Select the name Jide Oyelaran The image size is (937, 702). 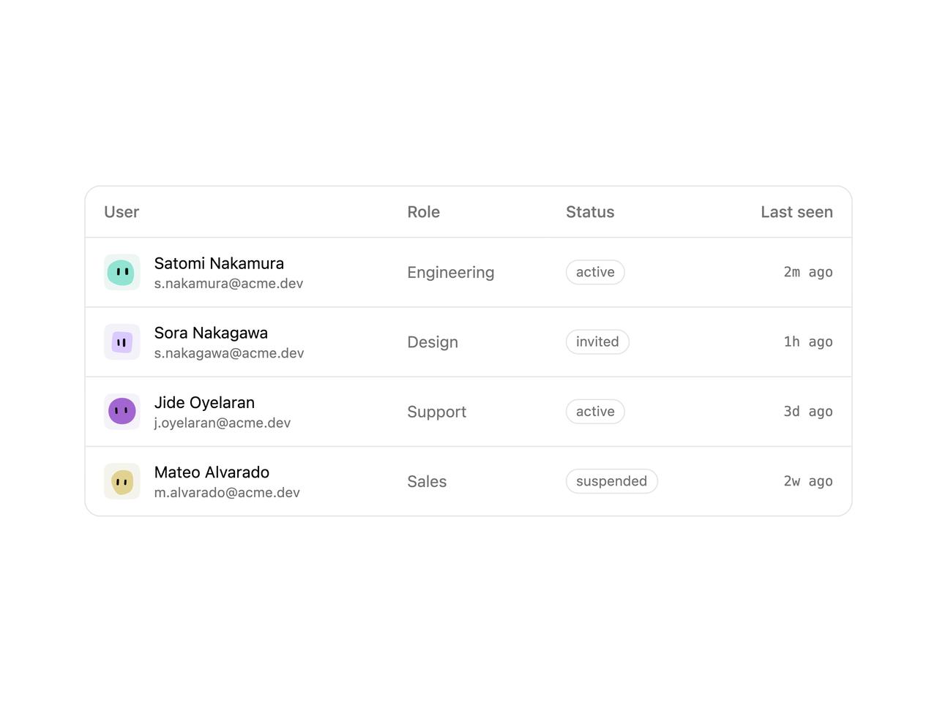[x=204, y=402]
